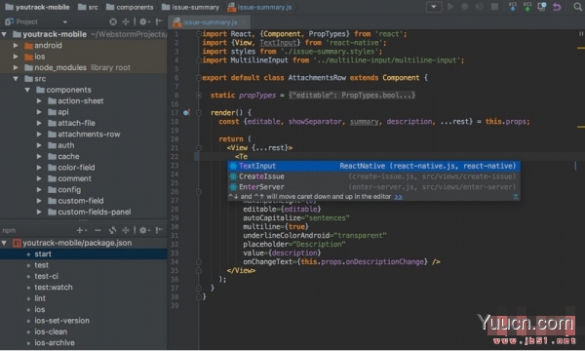Image resolution: width=585 pixels, height=351 pixels.
Task: Click the collapse all icon in Project panel
Action: coord(126,21)
